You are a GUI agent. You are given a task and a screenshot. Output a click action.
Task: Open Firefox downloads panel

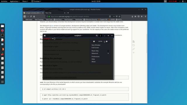click(132, 17)
